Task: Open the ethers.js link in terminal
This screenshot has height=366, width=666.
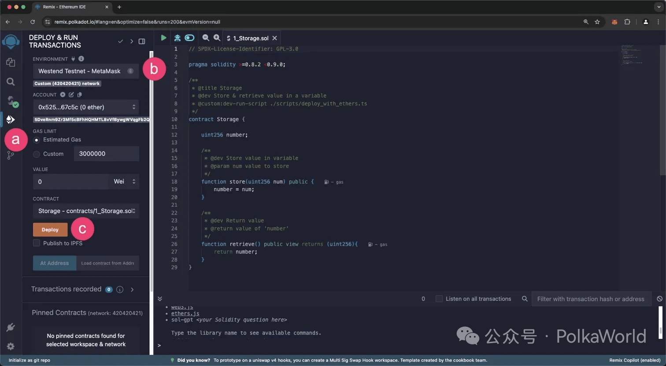Action: tap(185, 314)
